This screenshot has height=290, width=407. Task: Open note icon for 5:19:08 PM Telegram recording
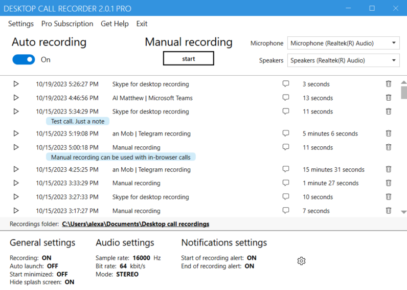tap(286, 133)
